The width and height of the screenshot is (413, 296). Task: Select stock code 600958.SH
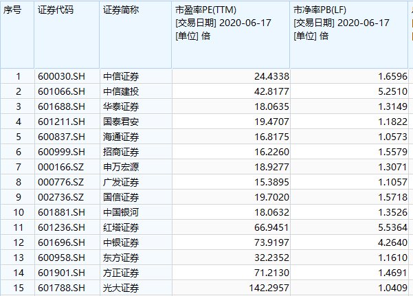(x=61, y=258)
